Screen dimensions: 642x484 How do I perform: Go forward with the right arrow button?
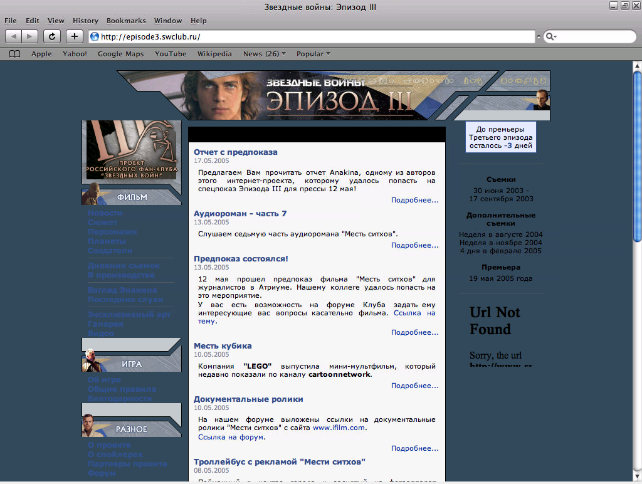pyautogui.click(x=30, y=36)
